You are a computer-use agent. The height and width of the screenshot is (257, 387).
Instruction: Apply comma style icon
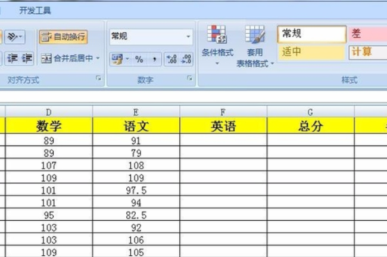[x=155, y=59]
